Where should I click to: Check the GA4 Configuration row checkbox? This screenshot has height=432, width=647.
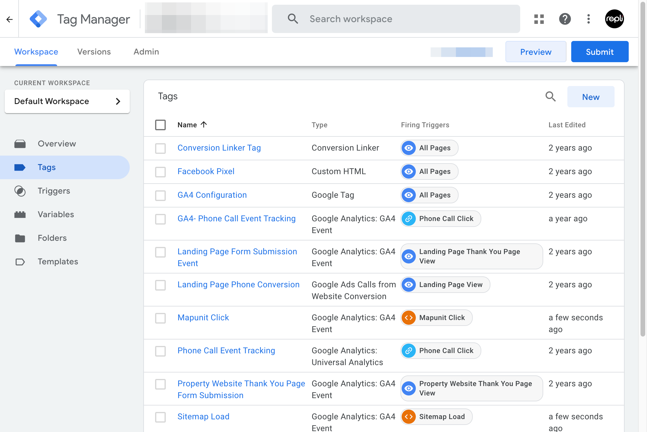click(160, 195)
